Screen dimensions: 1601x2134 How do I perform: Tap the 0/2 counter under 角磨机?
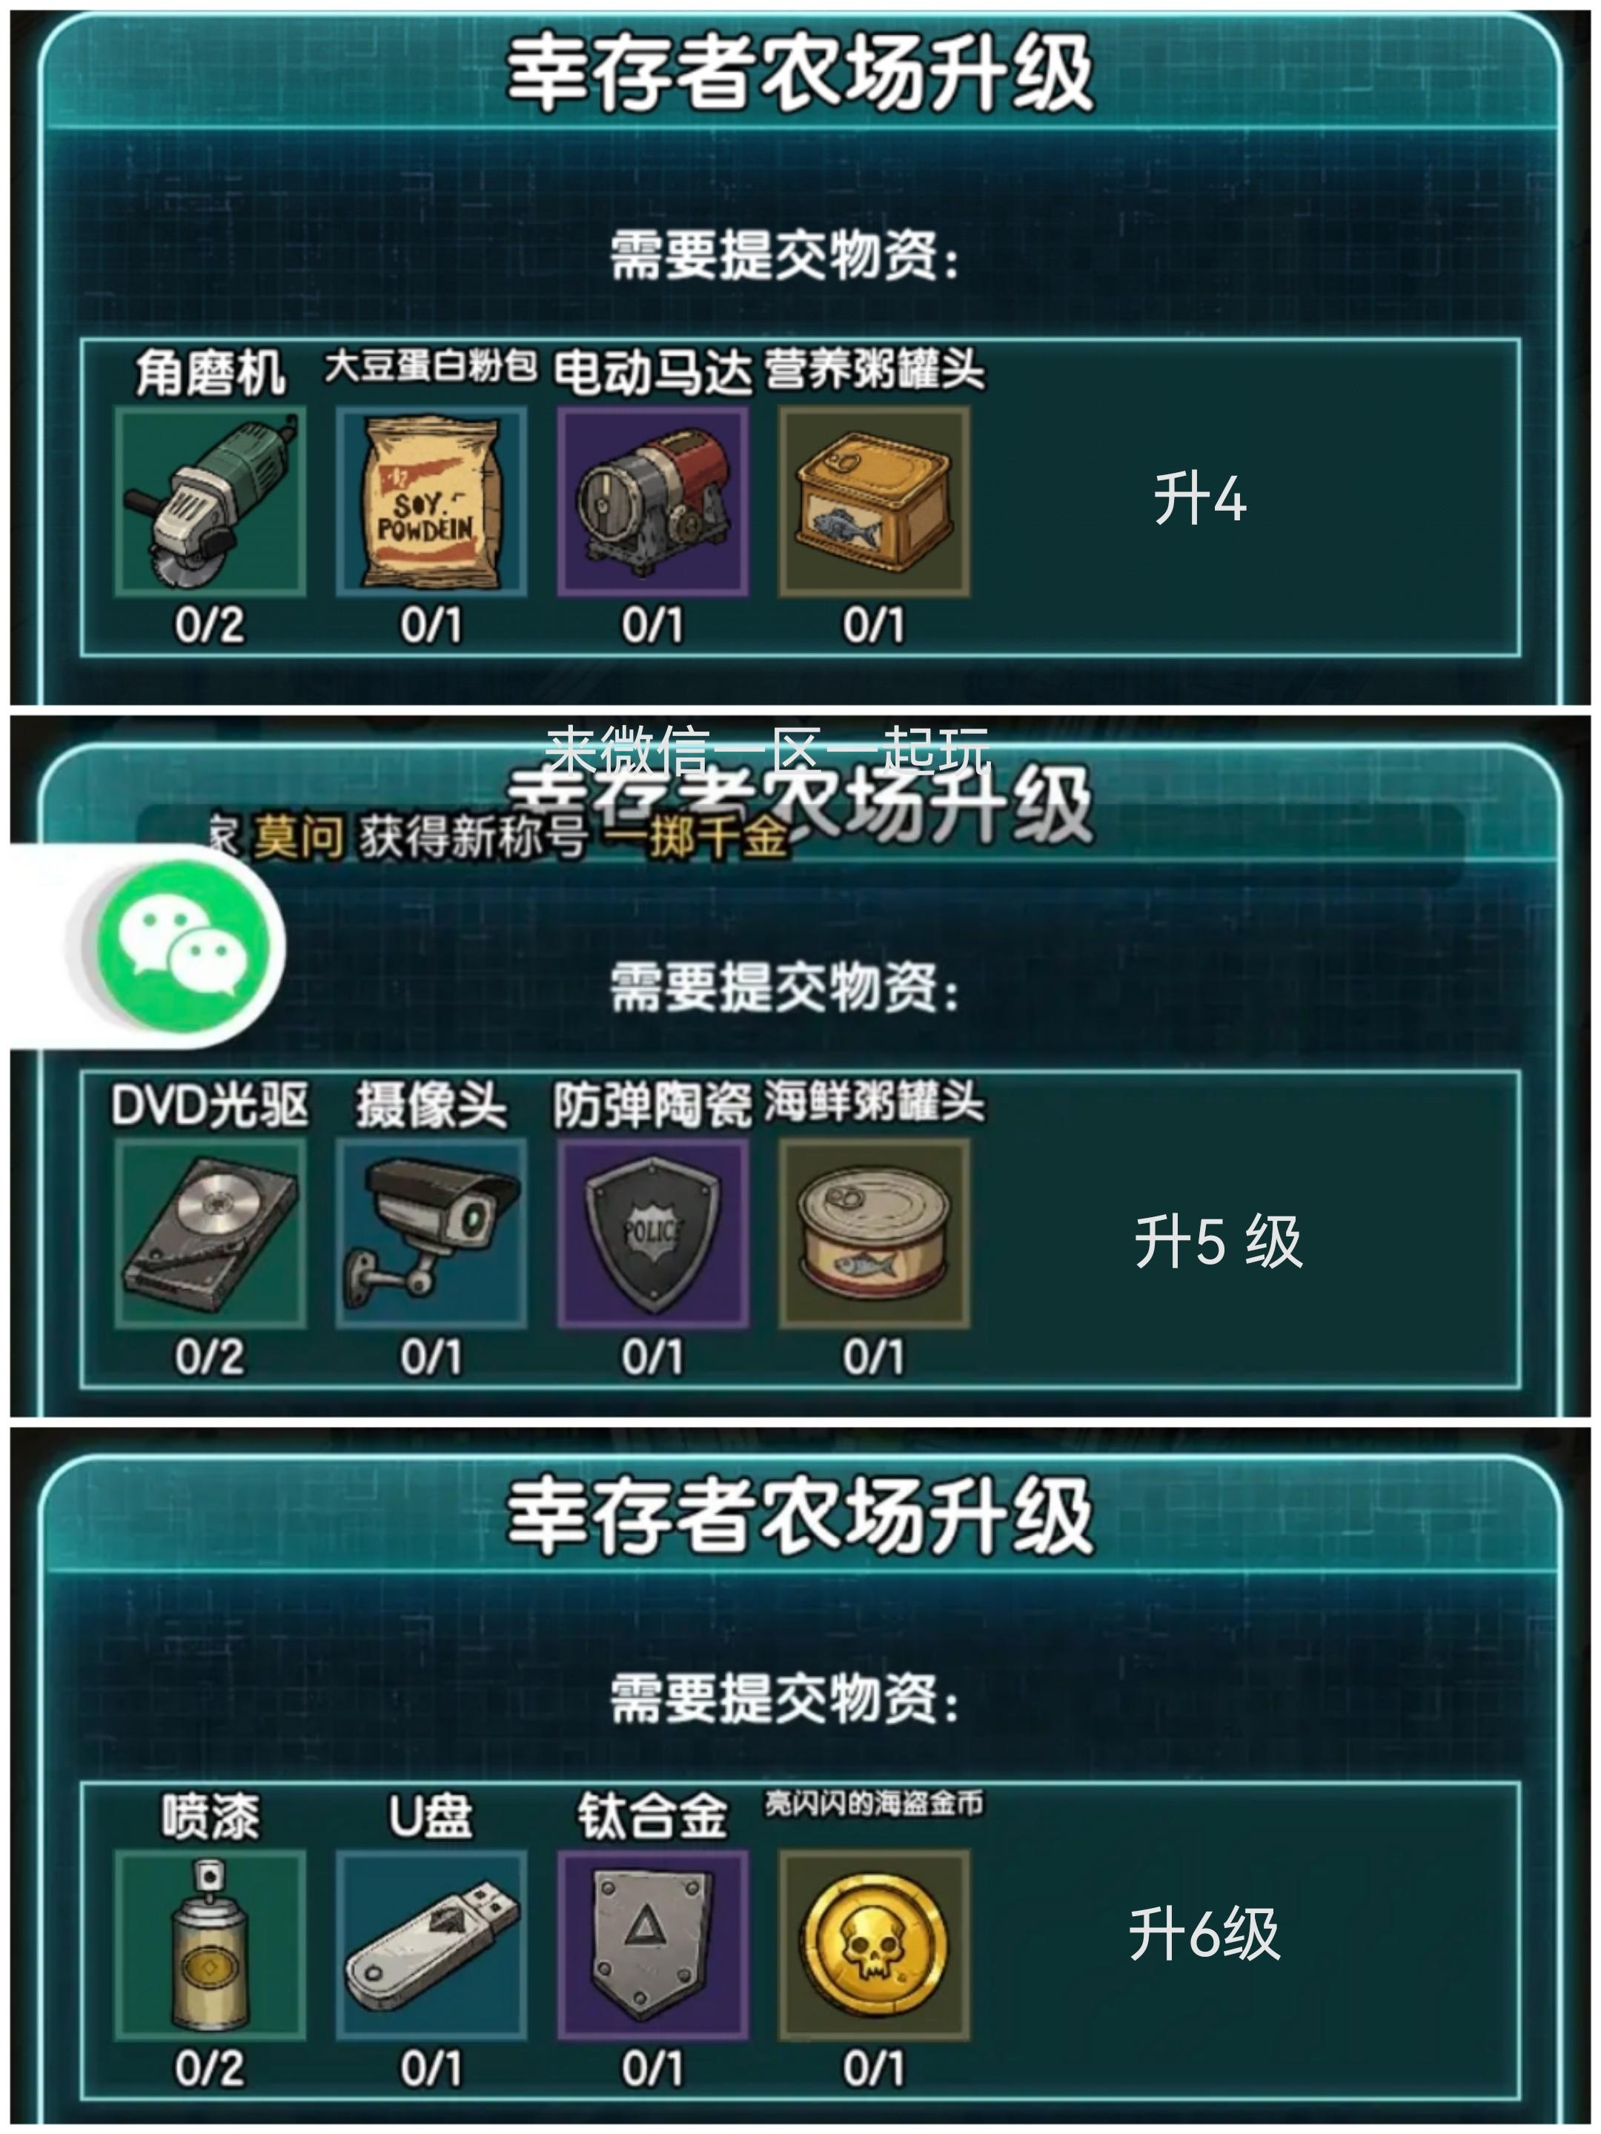[x=209, y=626]
